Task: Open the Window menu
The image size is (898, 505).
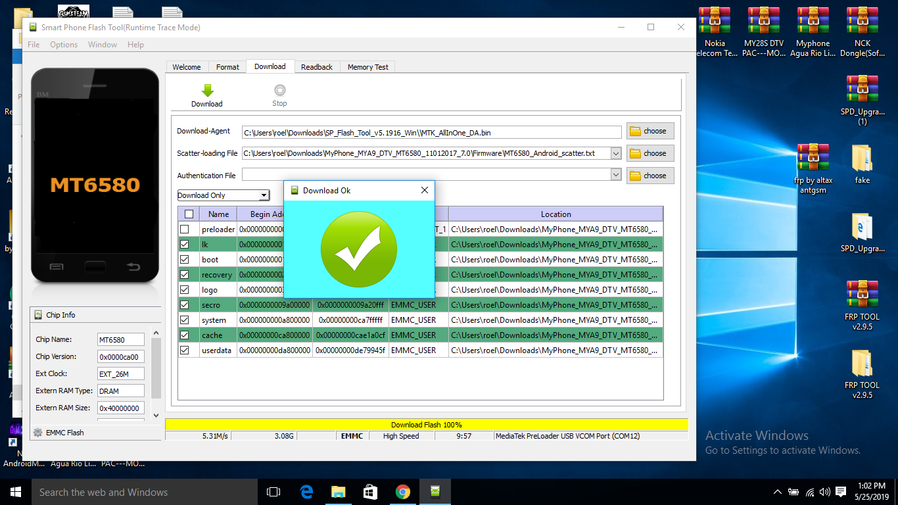Action: pyautogui.click(x=103, y=45)
